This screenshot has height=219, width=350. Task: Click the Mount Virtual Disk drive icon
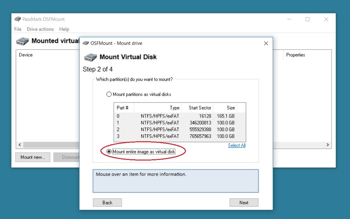click(x=90, y=57)
